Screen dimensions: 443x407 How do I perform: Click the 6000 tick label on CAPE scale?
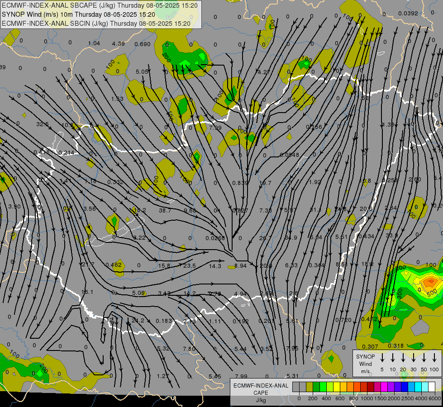(x=435, y=398)
